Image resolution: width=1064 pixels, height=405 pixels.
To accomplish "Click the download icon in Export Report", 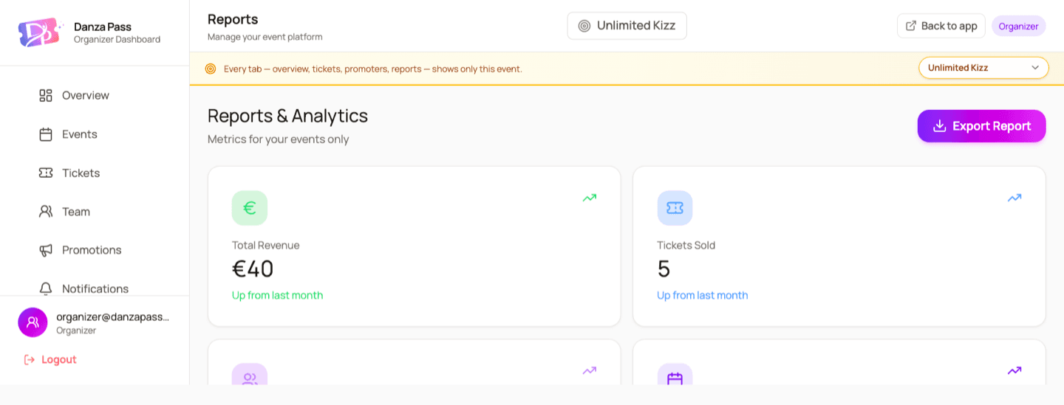I will [940, 126].
